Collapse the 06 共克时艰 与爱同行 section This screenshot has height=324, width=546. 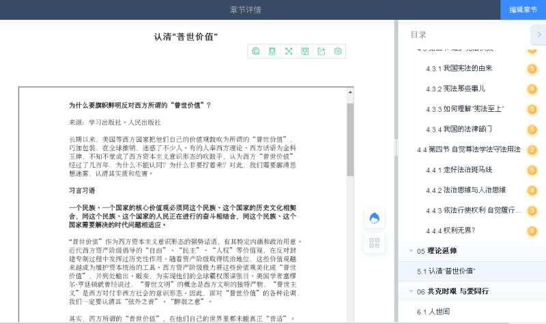coord(411,291)
